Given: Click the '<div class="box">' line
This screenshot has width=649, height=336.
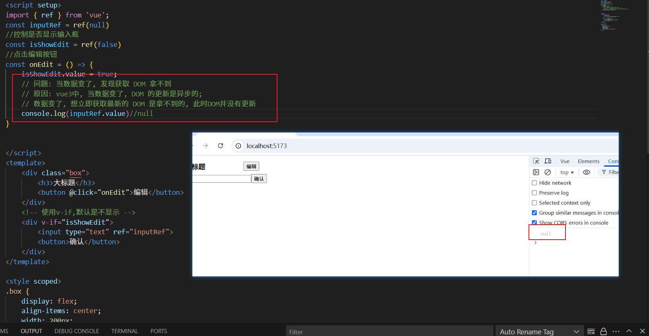Looking at the screenshot, I should [55, 173].
